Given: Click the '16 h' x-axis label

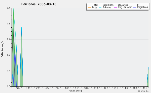Looking at the screenshot, I should point(145,88).
